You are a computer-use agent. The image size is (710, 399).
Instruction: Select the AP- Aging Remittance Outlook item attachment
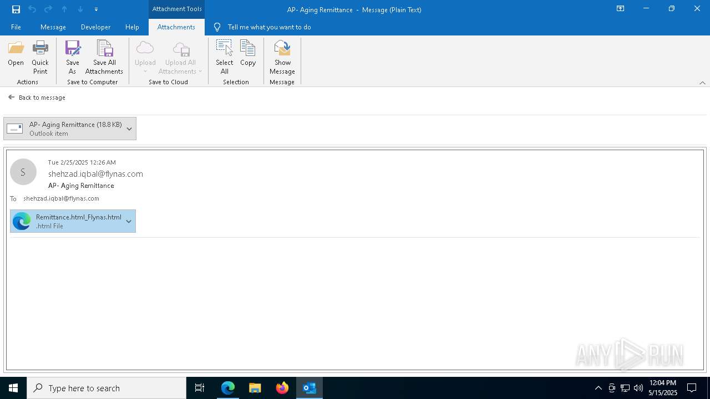[70, 129]
